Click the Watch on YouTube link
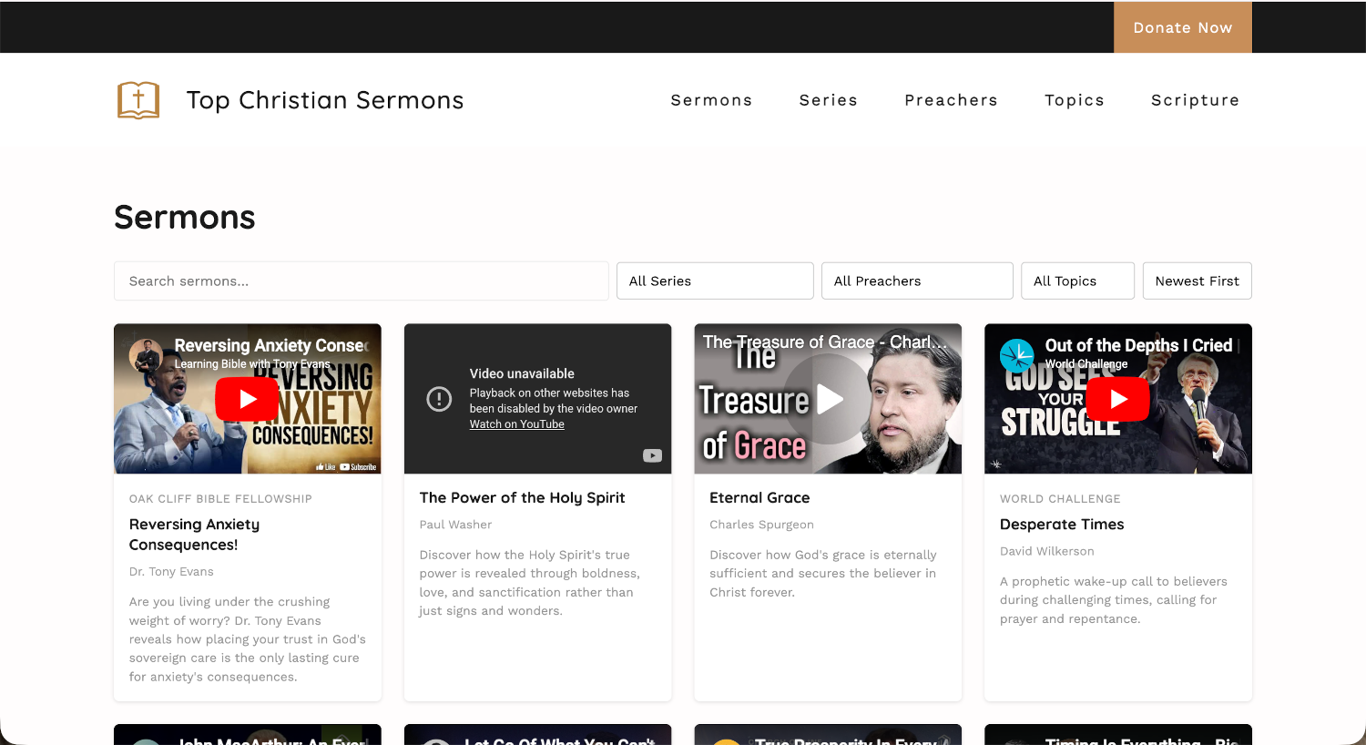 [x=516, y=424]
